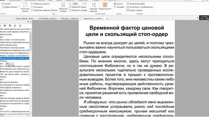Open bookmark Начало моей карьеры спекулянта
The image size is (209, 117).
(x=14, y=32)
